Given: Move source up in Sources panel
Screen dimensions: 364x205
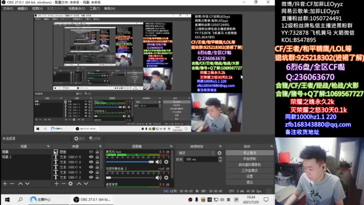Looking at the screenshot, I should pyautogui.click(x=79, y=184).
